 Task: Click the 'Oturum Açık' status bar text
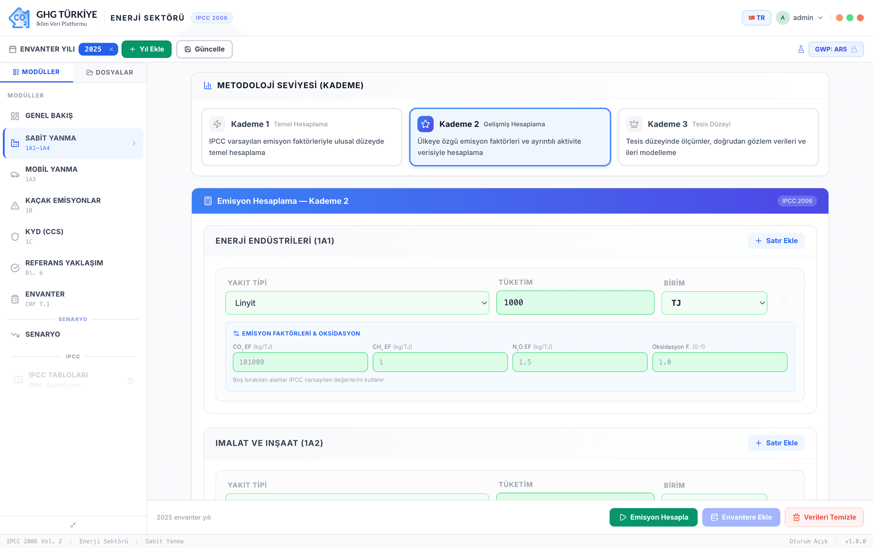pyautogui.click(x=808, y=542)
